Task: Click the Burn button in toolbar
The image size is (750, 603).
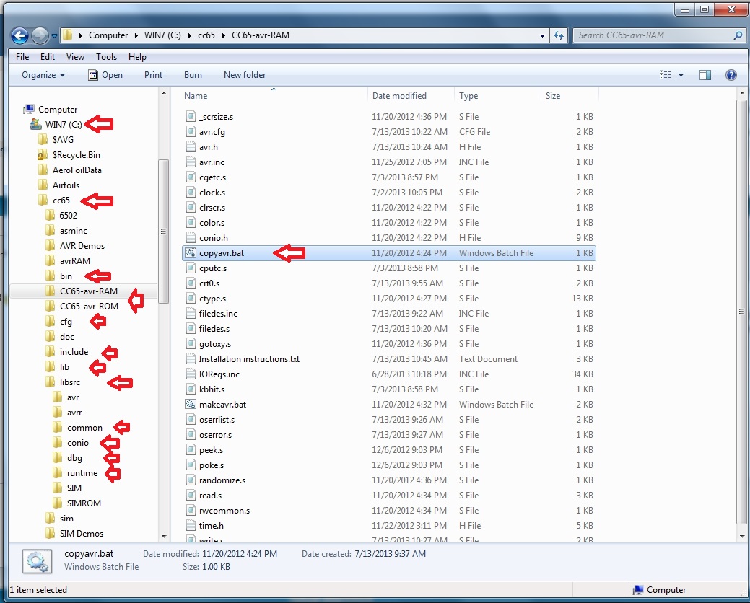Action: (193, 75)
